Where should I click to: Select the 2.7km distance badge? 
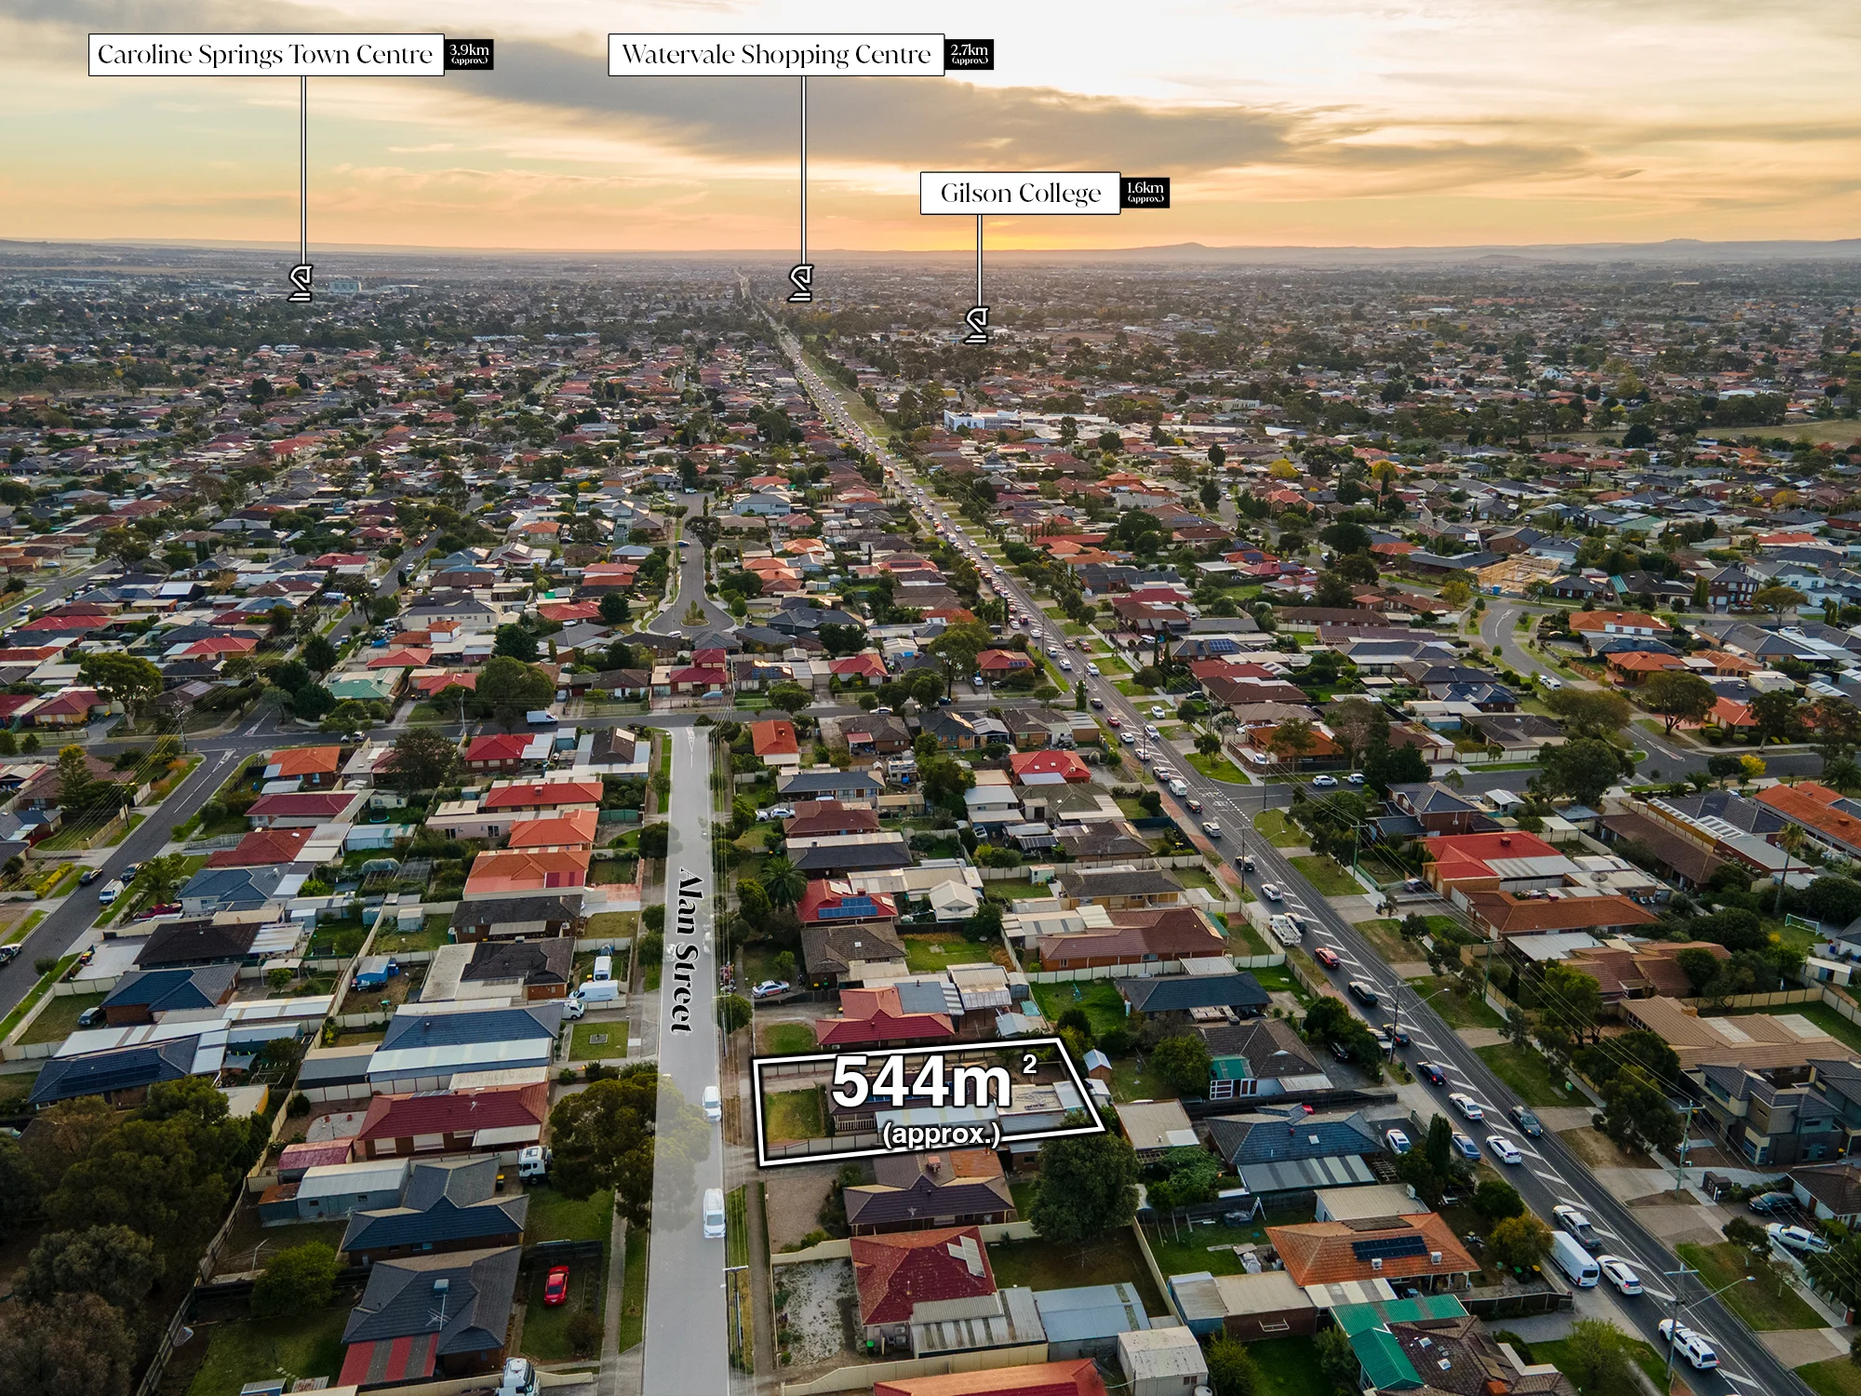(970, 54)
